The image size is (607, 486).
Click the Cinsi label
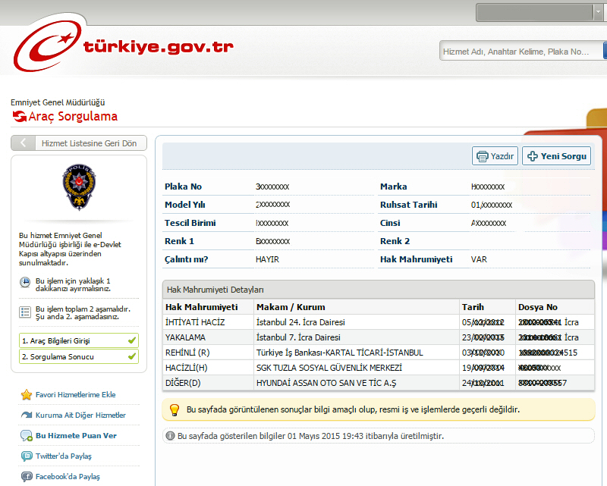390,223
